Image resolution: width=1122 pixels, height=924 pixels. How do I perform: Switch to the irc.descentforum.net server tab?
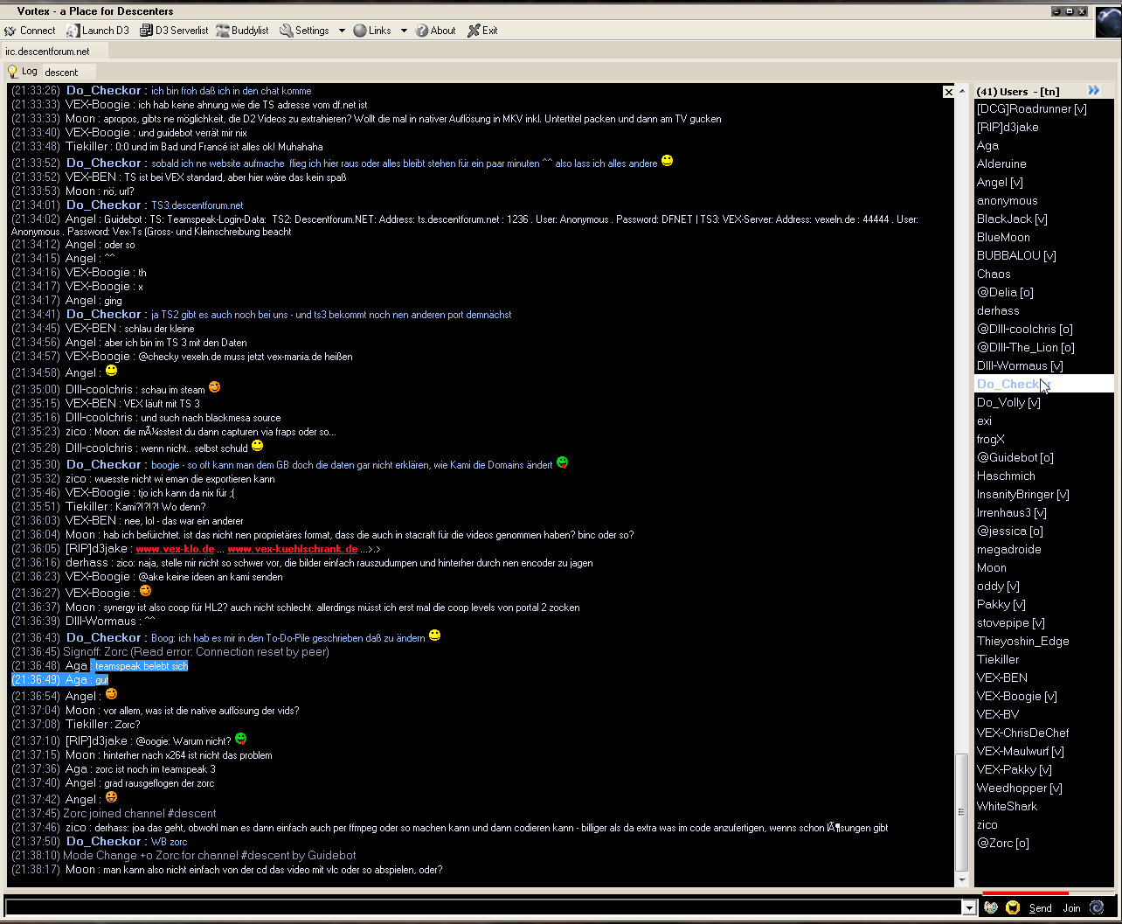(x=48, y=52)
